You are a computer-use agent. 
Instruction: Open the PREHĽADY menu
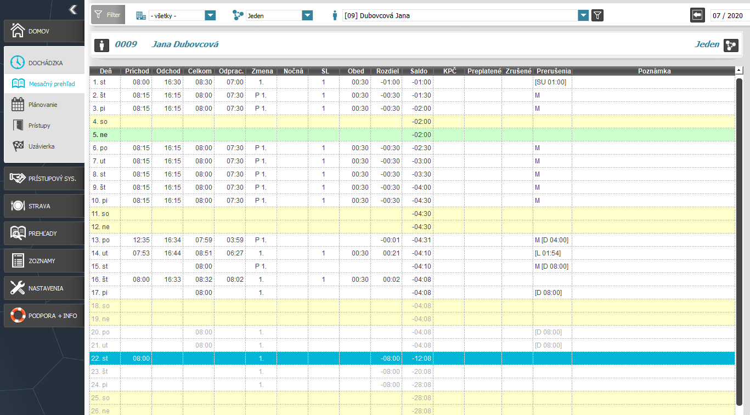[44, 234]
